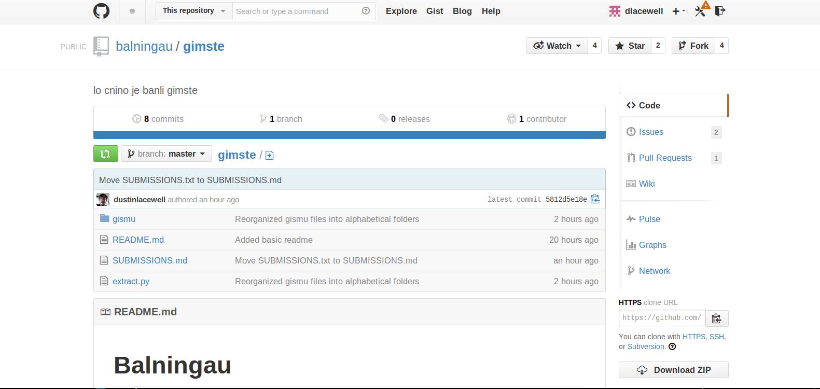The height and width of the screenshot is (389, 820).
Task: Click the extract.py file icon
Action: click(104, 281)
